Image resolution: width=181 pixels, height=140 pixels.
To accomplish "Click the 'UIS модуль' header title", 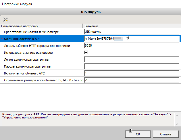I will point(91,12).
